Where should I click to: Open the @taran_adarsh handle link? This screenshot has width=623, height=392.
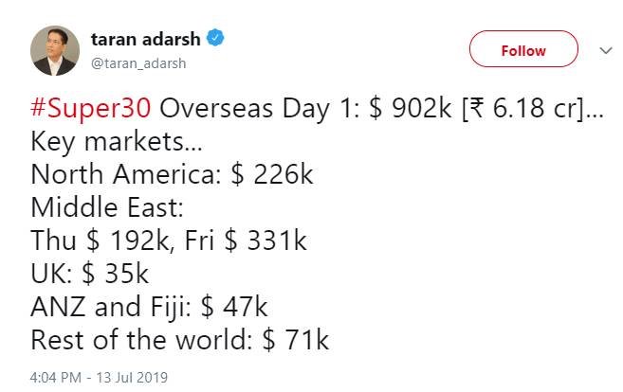[138, 63]
